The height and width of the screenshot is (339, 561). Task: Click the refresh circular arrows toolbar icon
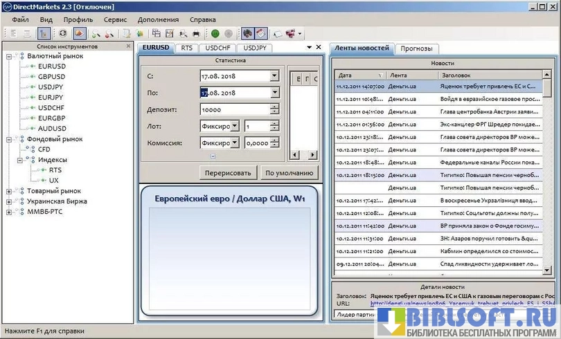(63, 33)
